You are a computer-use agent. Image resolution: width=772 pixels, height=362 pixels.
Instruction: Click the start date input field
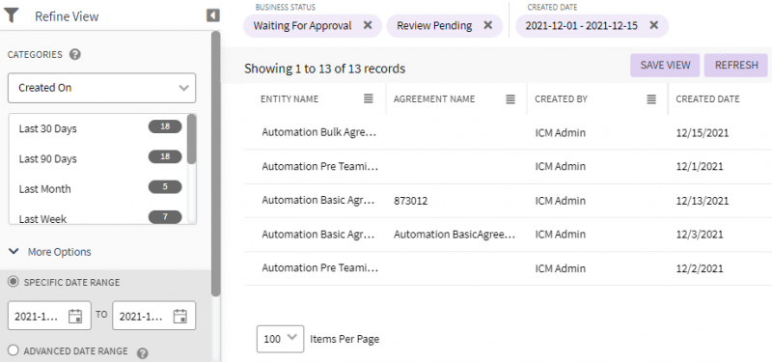(x=50, y=316)
